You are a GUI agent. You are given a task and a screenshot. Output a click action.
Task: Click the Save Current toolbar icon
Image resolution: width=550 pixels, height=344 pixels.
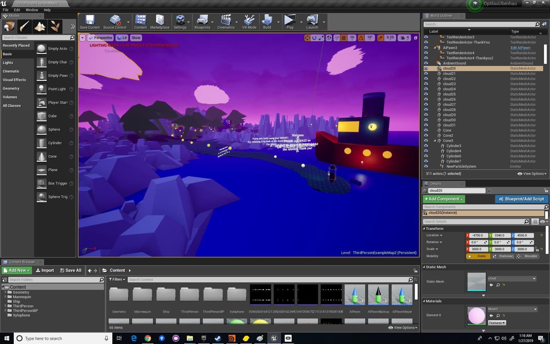pos(90,21)
